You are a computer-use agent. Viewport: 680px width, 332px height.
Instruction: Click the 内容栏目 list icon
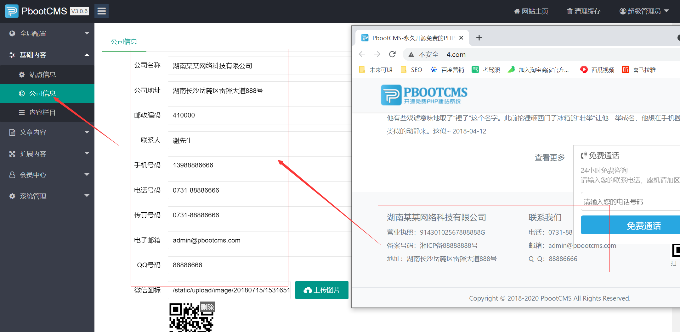[22, 112]
